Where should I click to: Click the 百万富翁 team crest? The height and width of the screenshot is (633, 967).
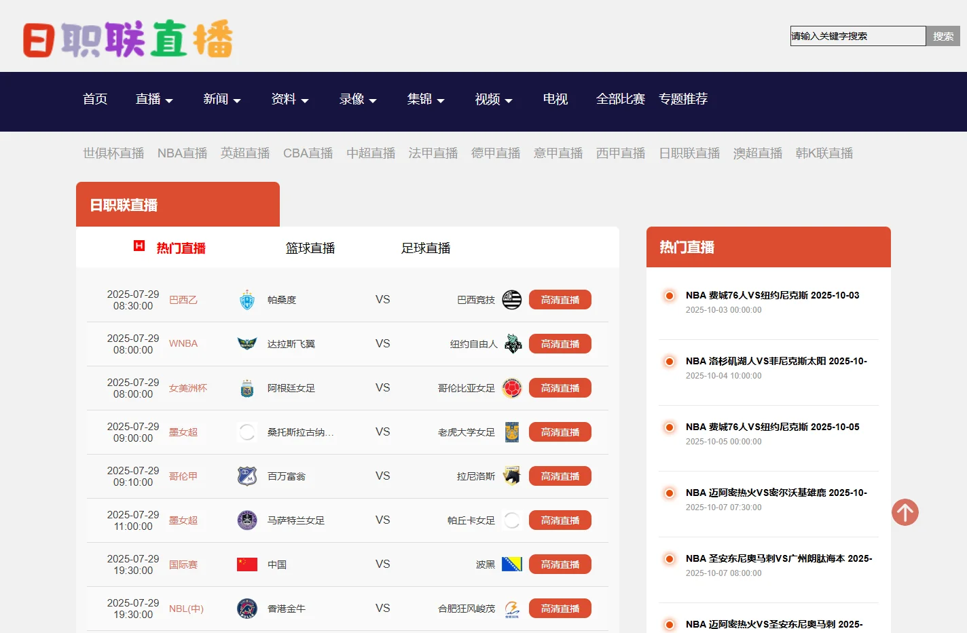(x=247, y=476)
